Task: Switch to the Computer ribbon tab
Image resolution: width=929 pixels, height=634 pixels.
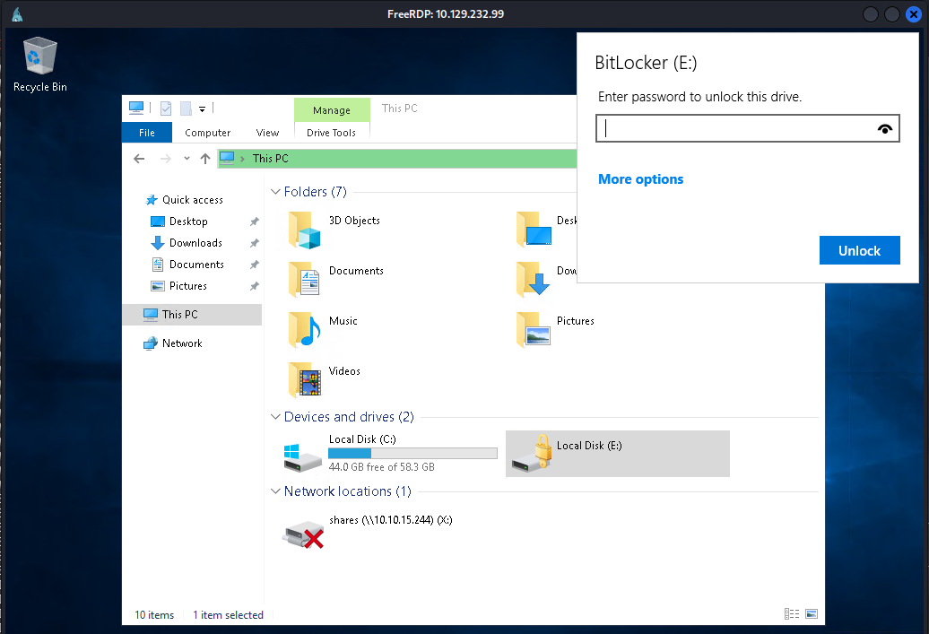Action: pos(207,133)
